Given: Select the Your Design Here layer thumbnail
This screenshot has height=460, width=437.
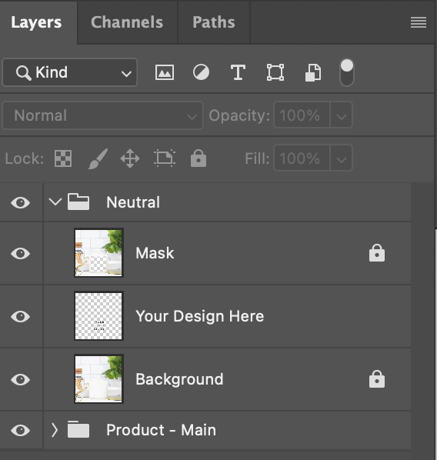Looking at the screenshot, I should tap(98, 316).
